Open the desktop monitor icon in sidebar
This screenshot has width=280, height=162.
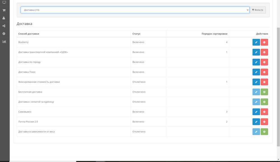click(x=4, y=3)
